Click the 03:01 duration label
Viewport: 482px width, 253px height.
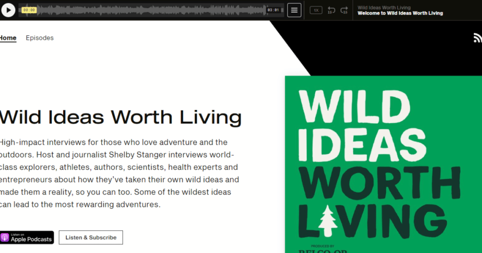coord(273,10)
